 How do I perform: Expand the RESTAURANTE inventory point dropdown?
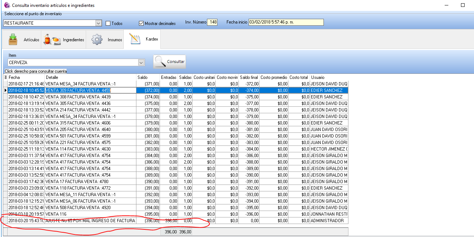tap(98, 23)
